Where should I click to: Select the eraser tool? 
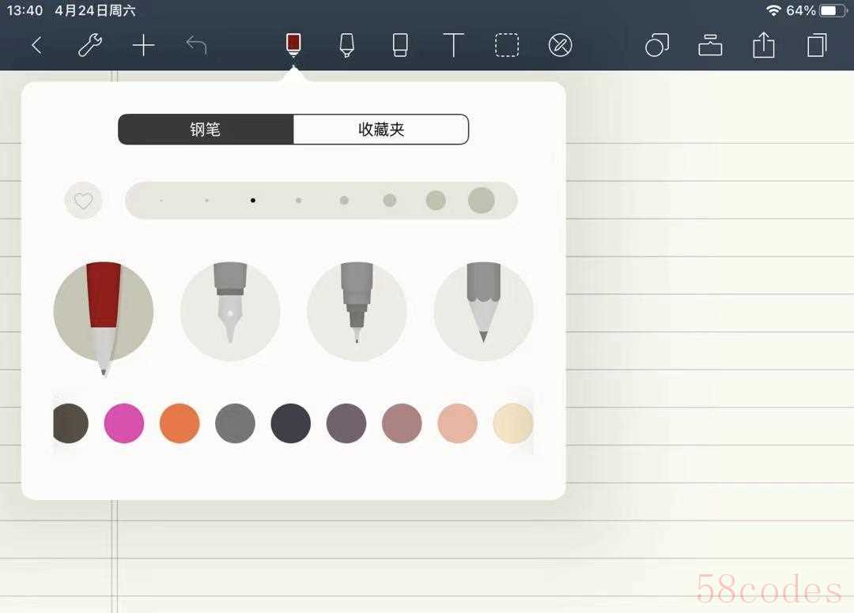pyautogui.click(x=400, y=45)
